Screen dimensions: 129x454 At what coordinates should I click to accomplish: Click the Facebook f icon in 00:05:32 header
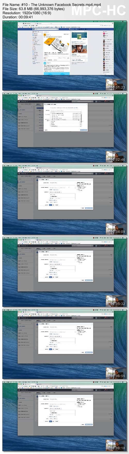[19, 246]
